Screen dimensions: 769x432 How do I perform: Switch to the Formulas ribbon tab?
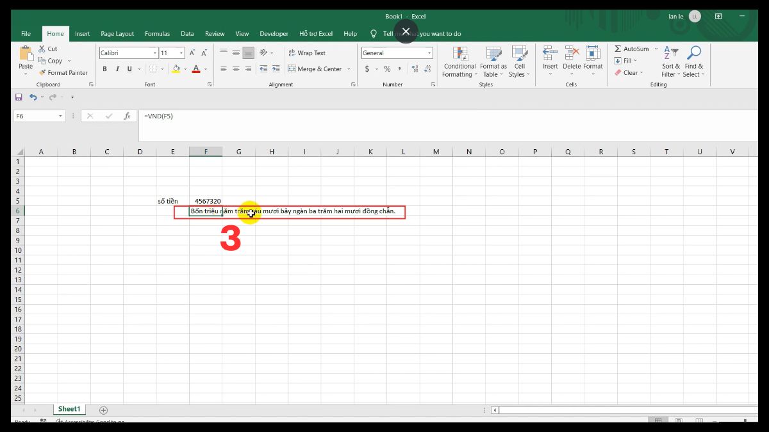click(x=157, y=33)
